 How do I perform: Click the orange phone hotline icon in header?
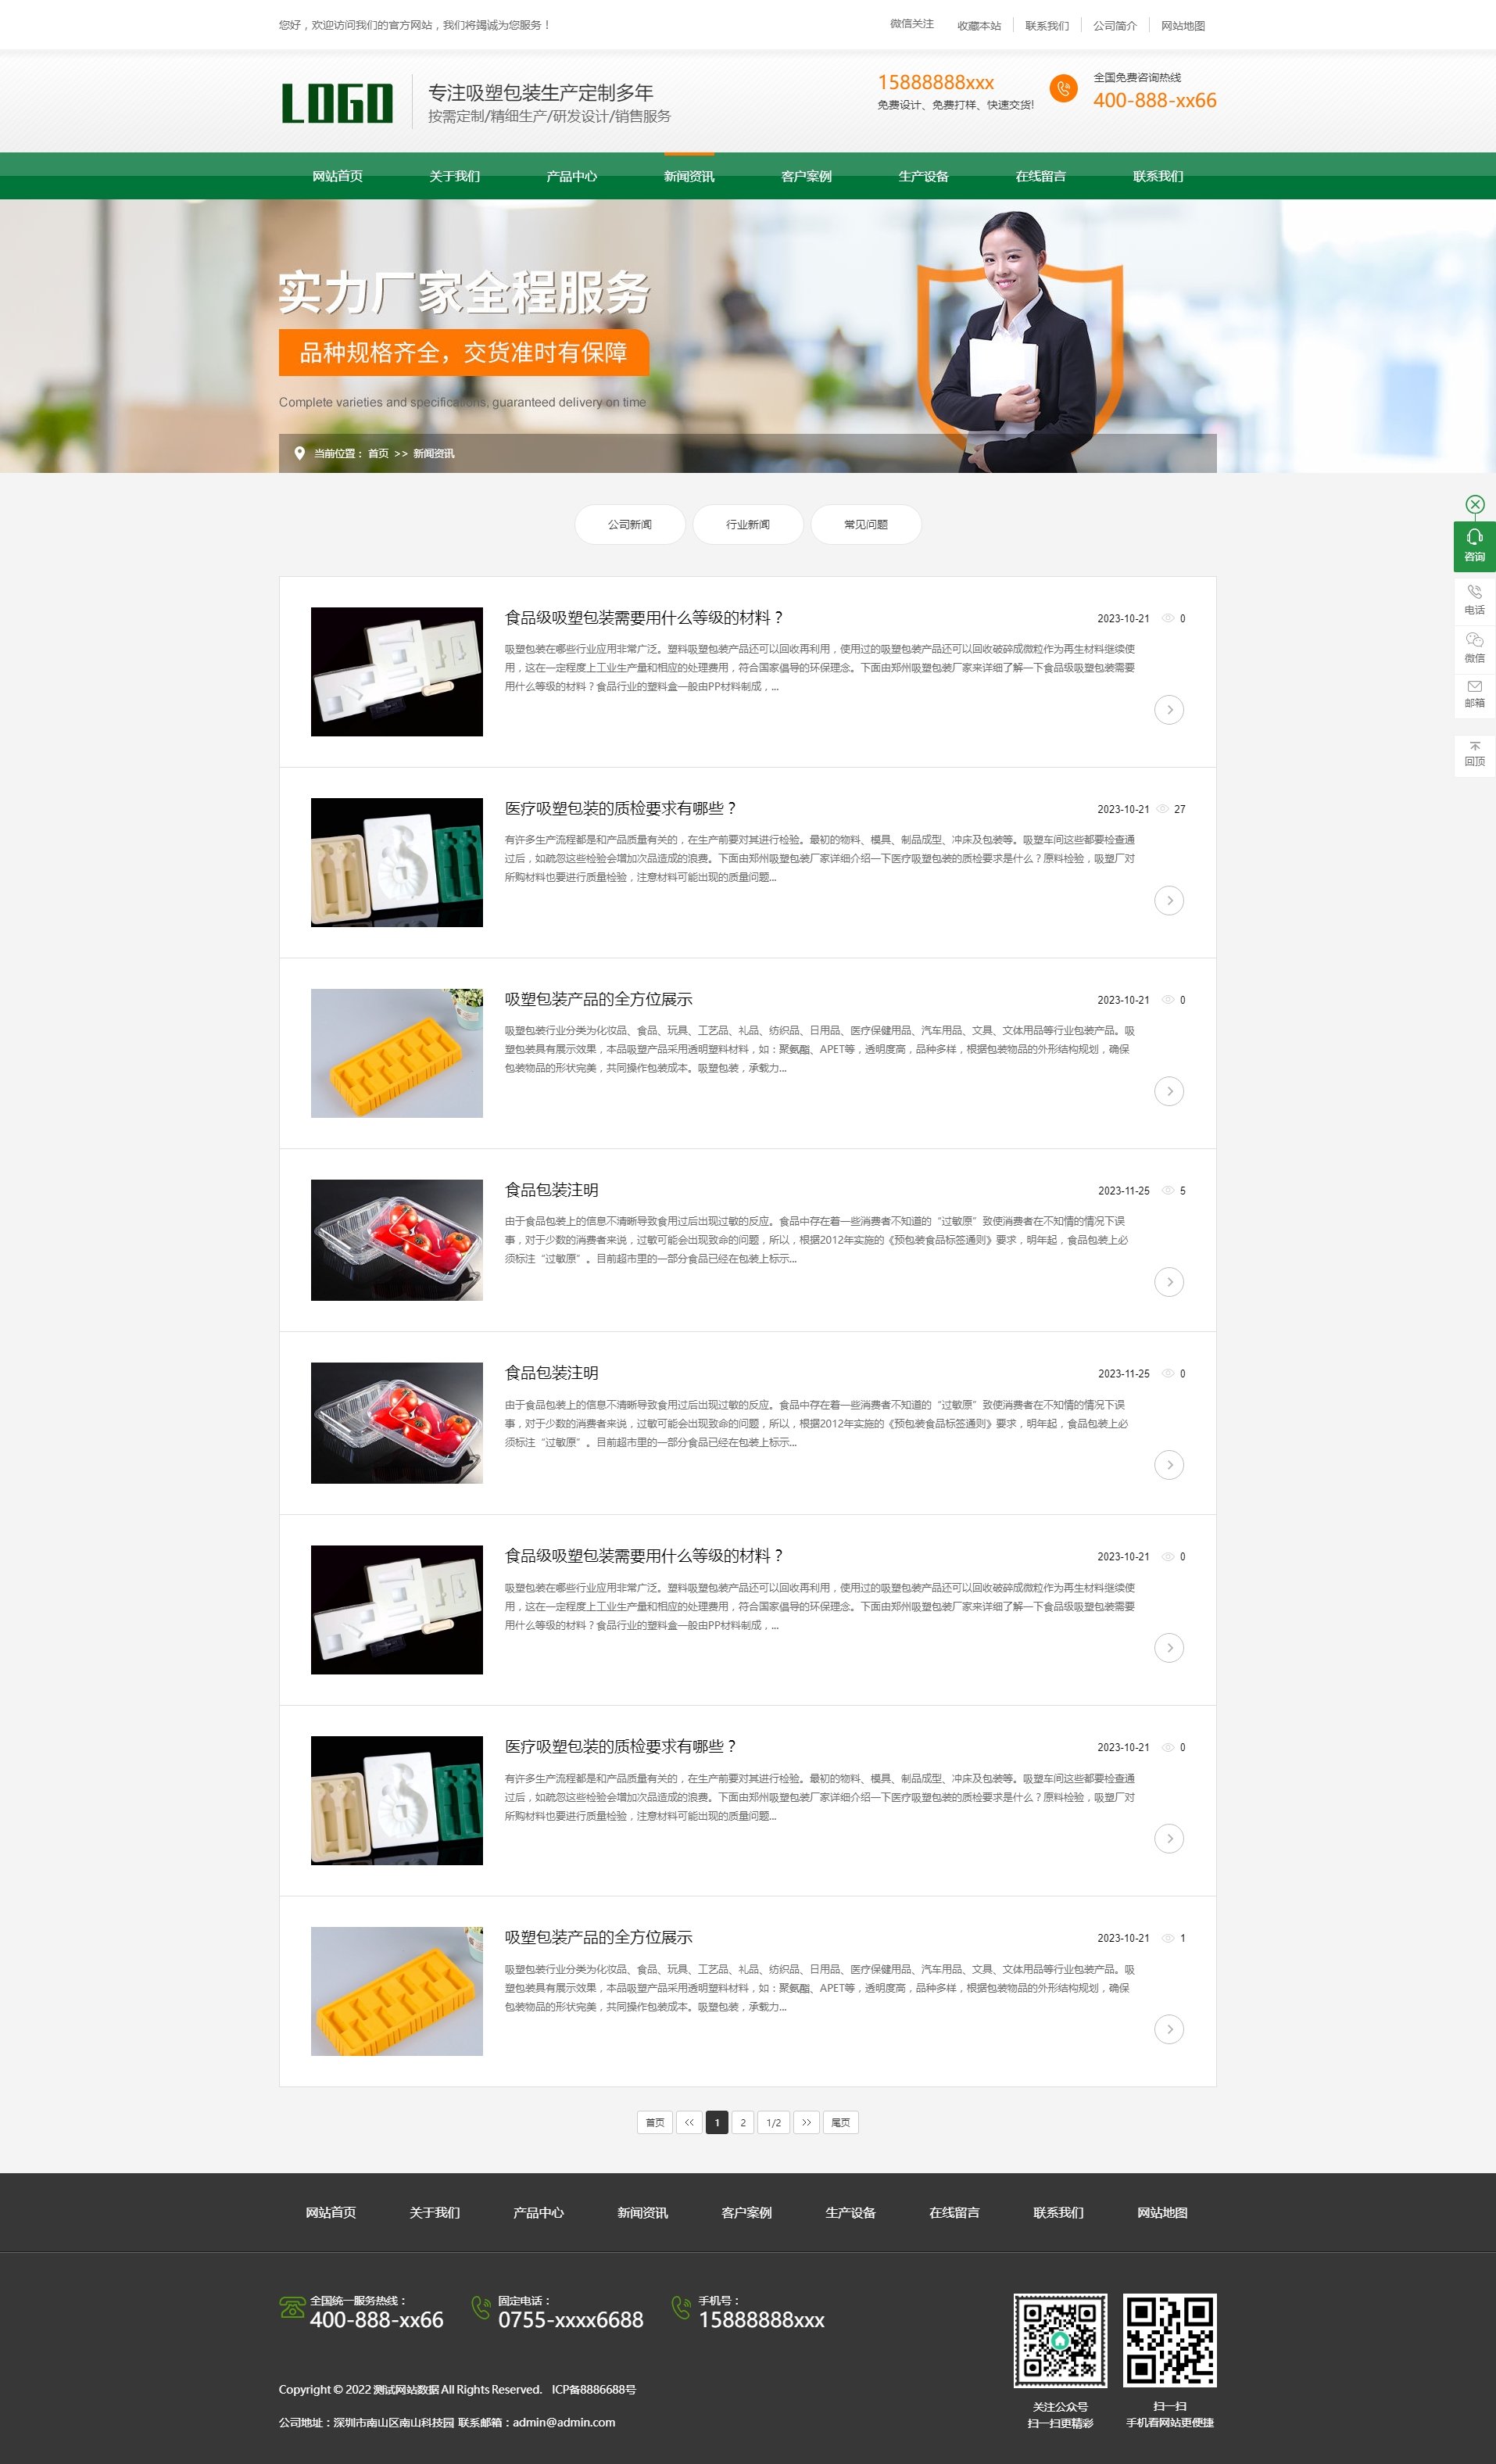point(1063,89)
